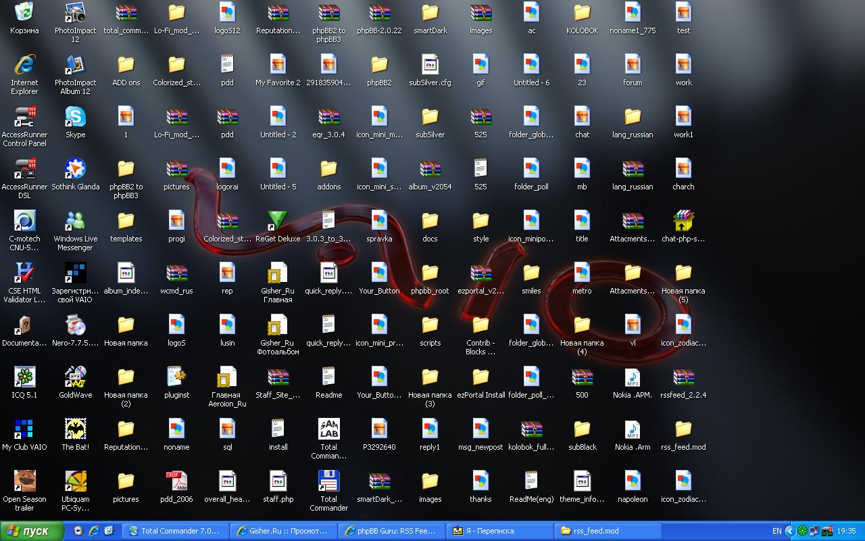Select the pdd_2006 PDF file icon

point(176,482)
